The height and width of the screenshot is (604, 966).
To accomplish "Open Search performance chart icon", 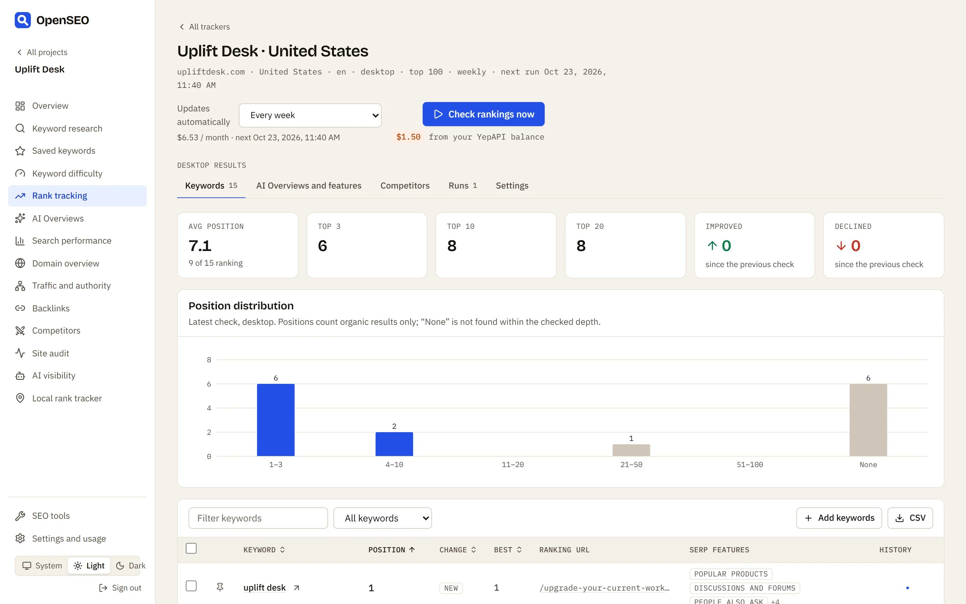I will click(x=20, y=241).
